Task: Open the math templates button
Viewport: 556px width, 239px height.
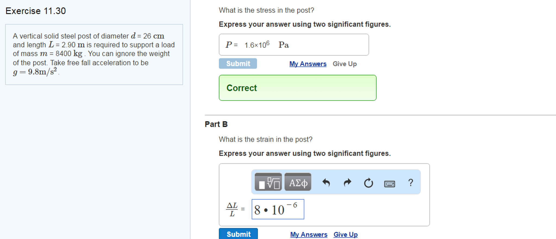Action: [268, 182]
